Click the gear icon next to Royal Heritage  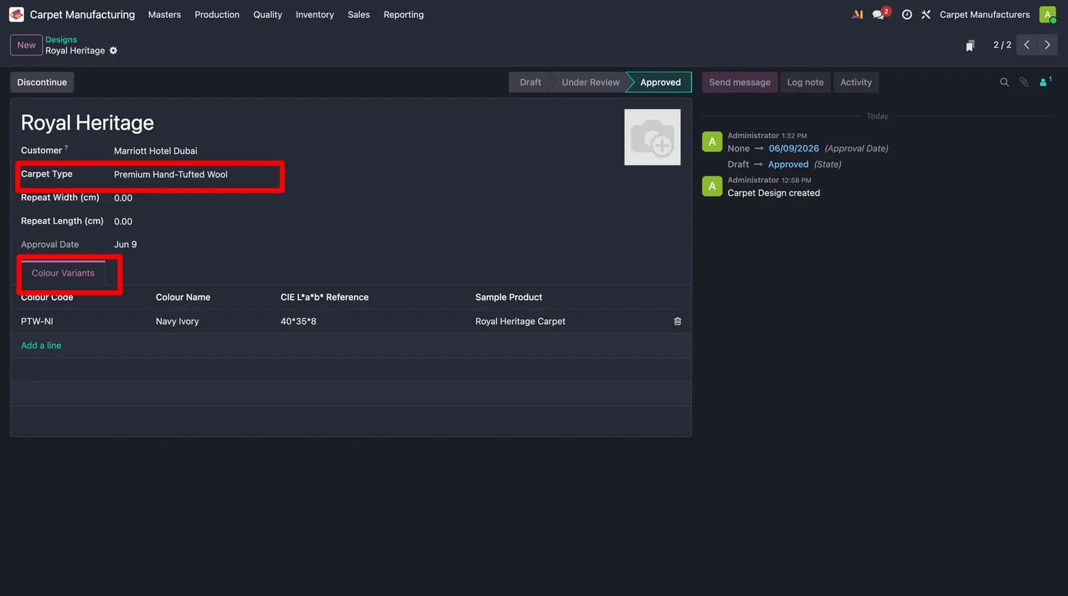[x=113, y=51]
